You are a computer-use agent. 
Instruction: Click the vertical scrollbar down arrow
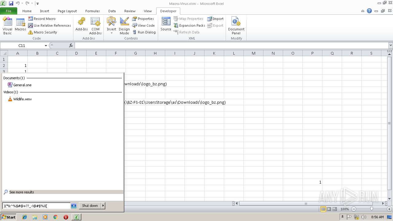point(390,198)
